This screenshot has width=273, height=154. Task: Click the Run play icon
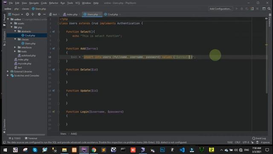[237, 9]
